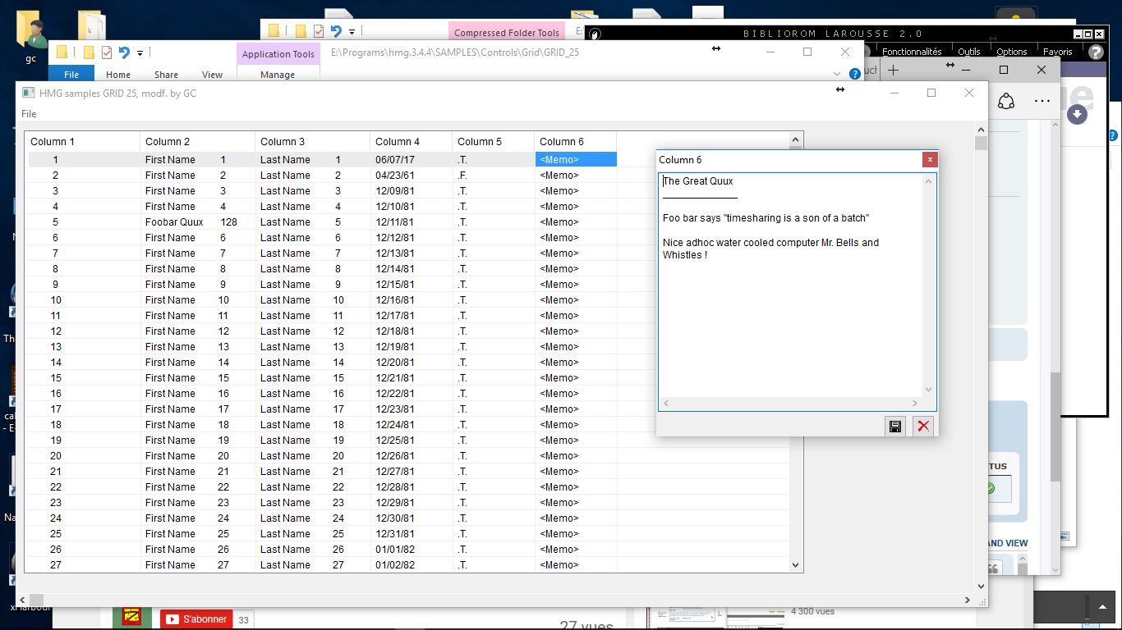This screenshot has height=630, width=1122.
Task: Click memo box horizontal scroll right arrow
Action: 915,404
